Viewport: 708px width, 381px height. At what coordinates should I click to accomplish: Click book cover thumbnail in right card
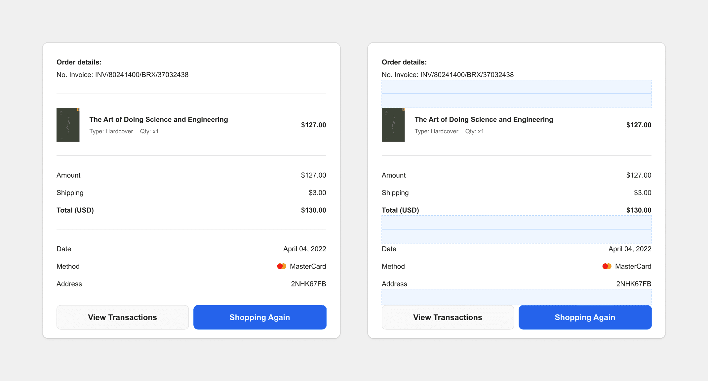tap(393, 125)
